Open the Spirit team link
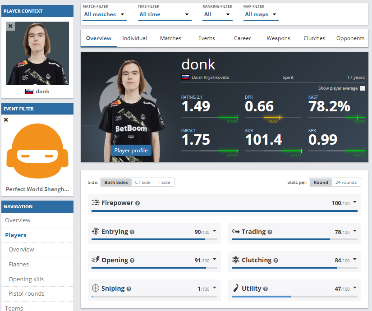The image size is (372, 311). 288,78
